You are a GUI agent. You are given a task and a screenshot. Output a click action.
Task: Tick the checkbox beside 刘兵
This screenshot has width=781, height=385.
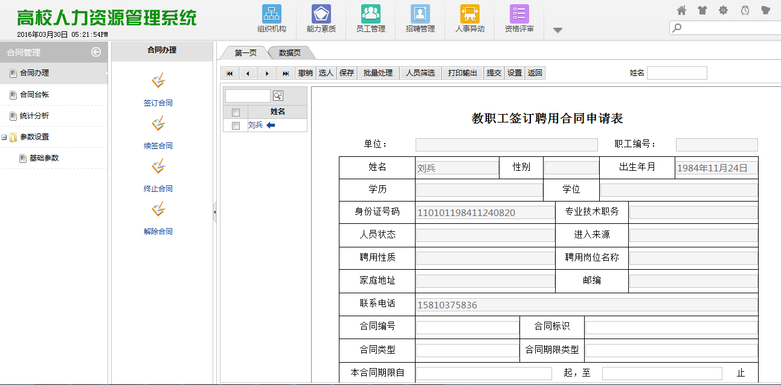pyautogui.click(x=236, y=126)
